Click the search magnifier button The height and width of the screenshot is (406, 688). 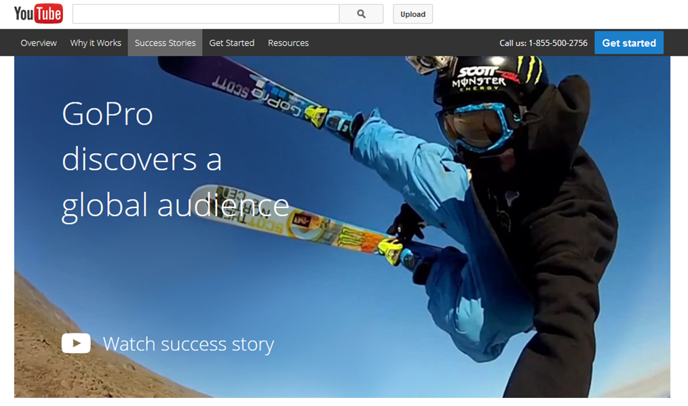pos(361,14)
